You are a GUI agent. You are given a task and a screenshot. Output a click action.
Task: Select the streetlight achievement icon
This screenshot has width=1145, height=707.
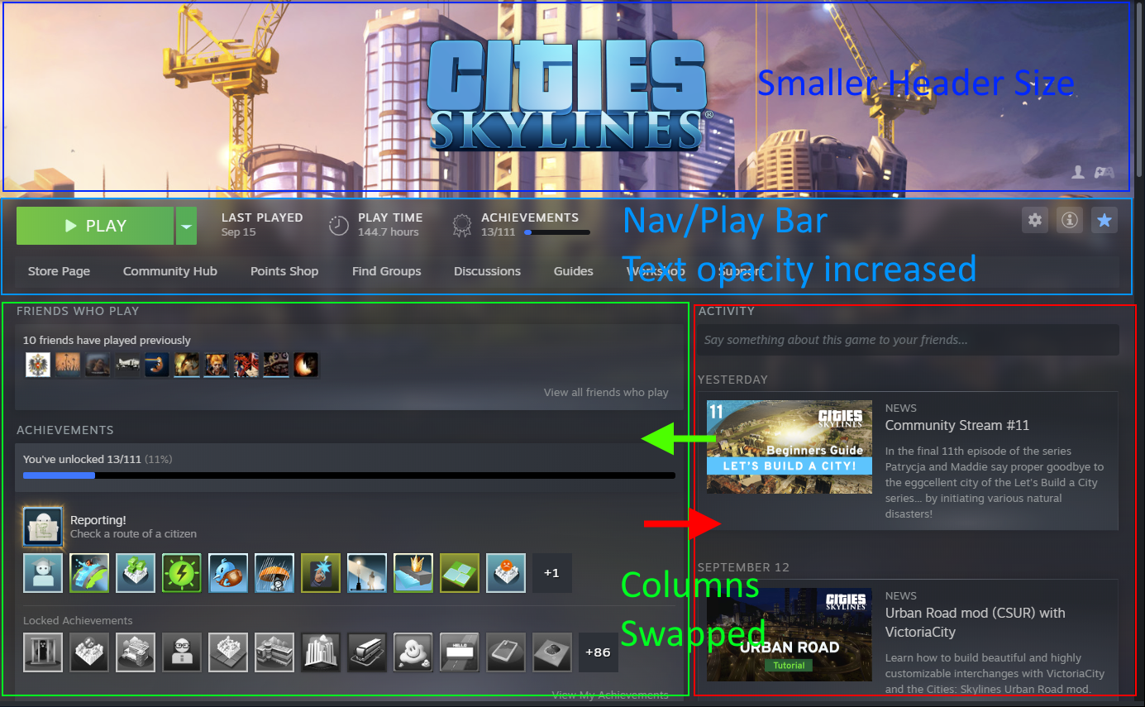point(367,573)
